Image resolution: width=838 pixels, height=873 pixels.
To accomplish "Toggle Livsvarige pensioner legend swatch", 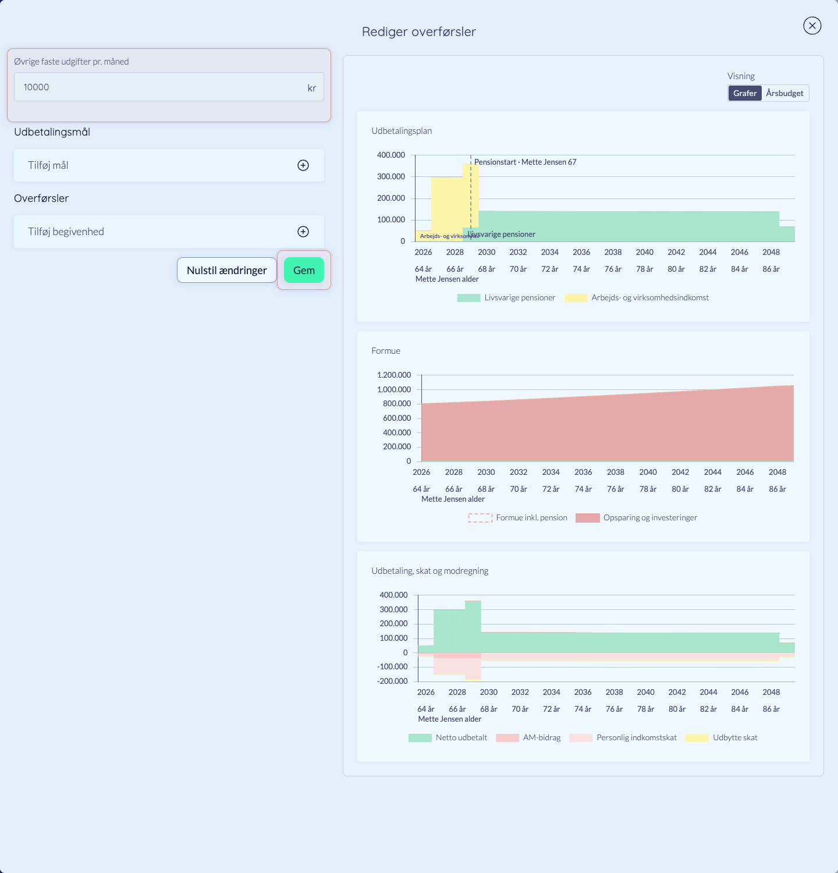I will click(x=468, y=298).
